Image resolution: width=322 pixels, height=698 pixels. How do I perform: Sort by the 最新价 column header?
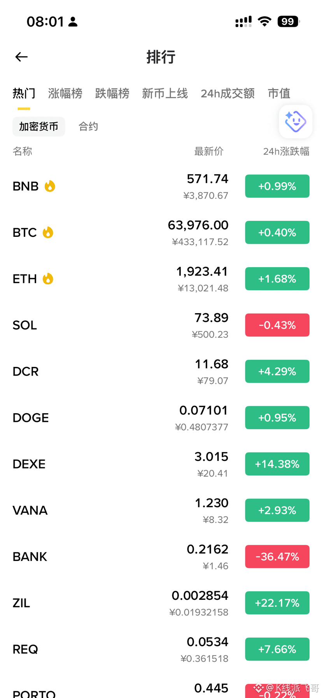coord(209,151)
